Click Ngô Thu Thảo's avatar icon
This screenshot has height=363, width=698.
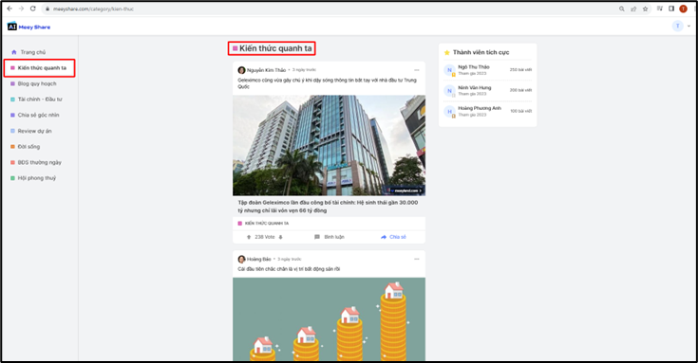[449, 70]
